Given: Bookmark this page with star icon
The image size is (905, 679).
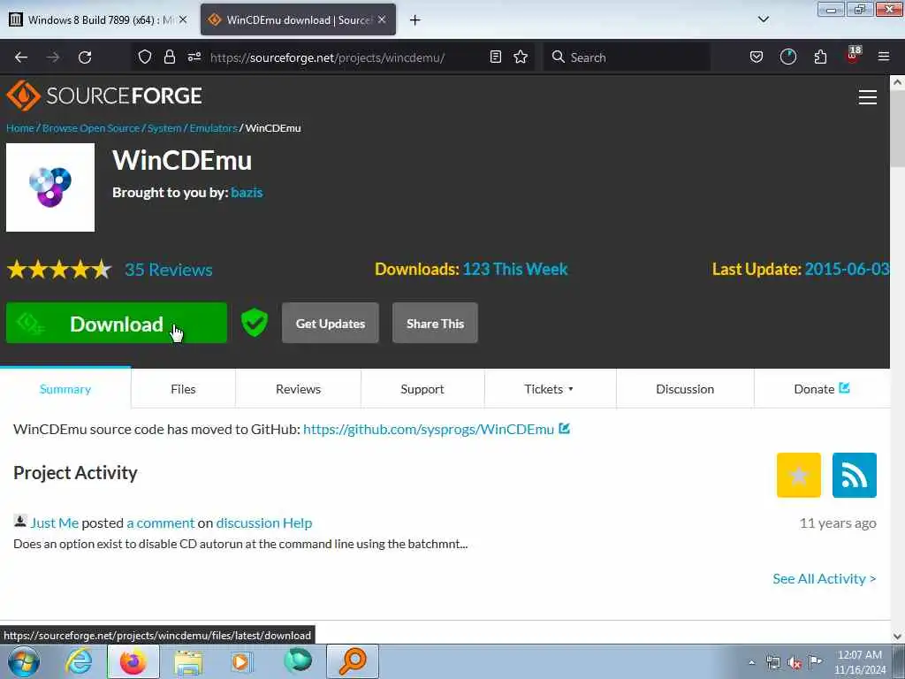Looking at the screenshot, I should coord(521,57).
